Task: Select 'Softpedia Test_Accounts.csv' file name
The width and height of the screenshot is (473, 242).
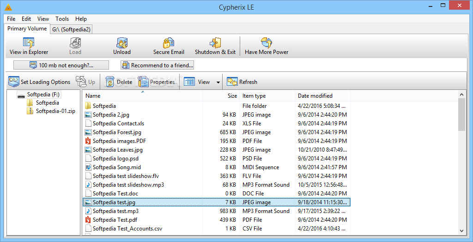Action: click(x=127, y=229)
